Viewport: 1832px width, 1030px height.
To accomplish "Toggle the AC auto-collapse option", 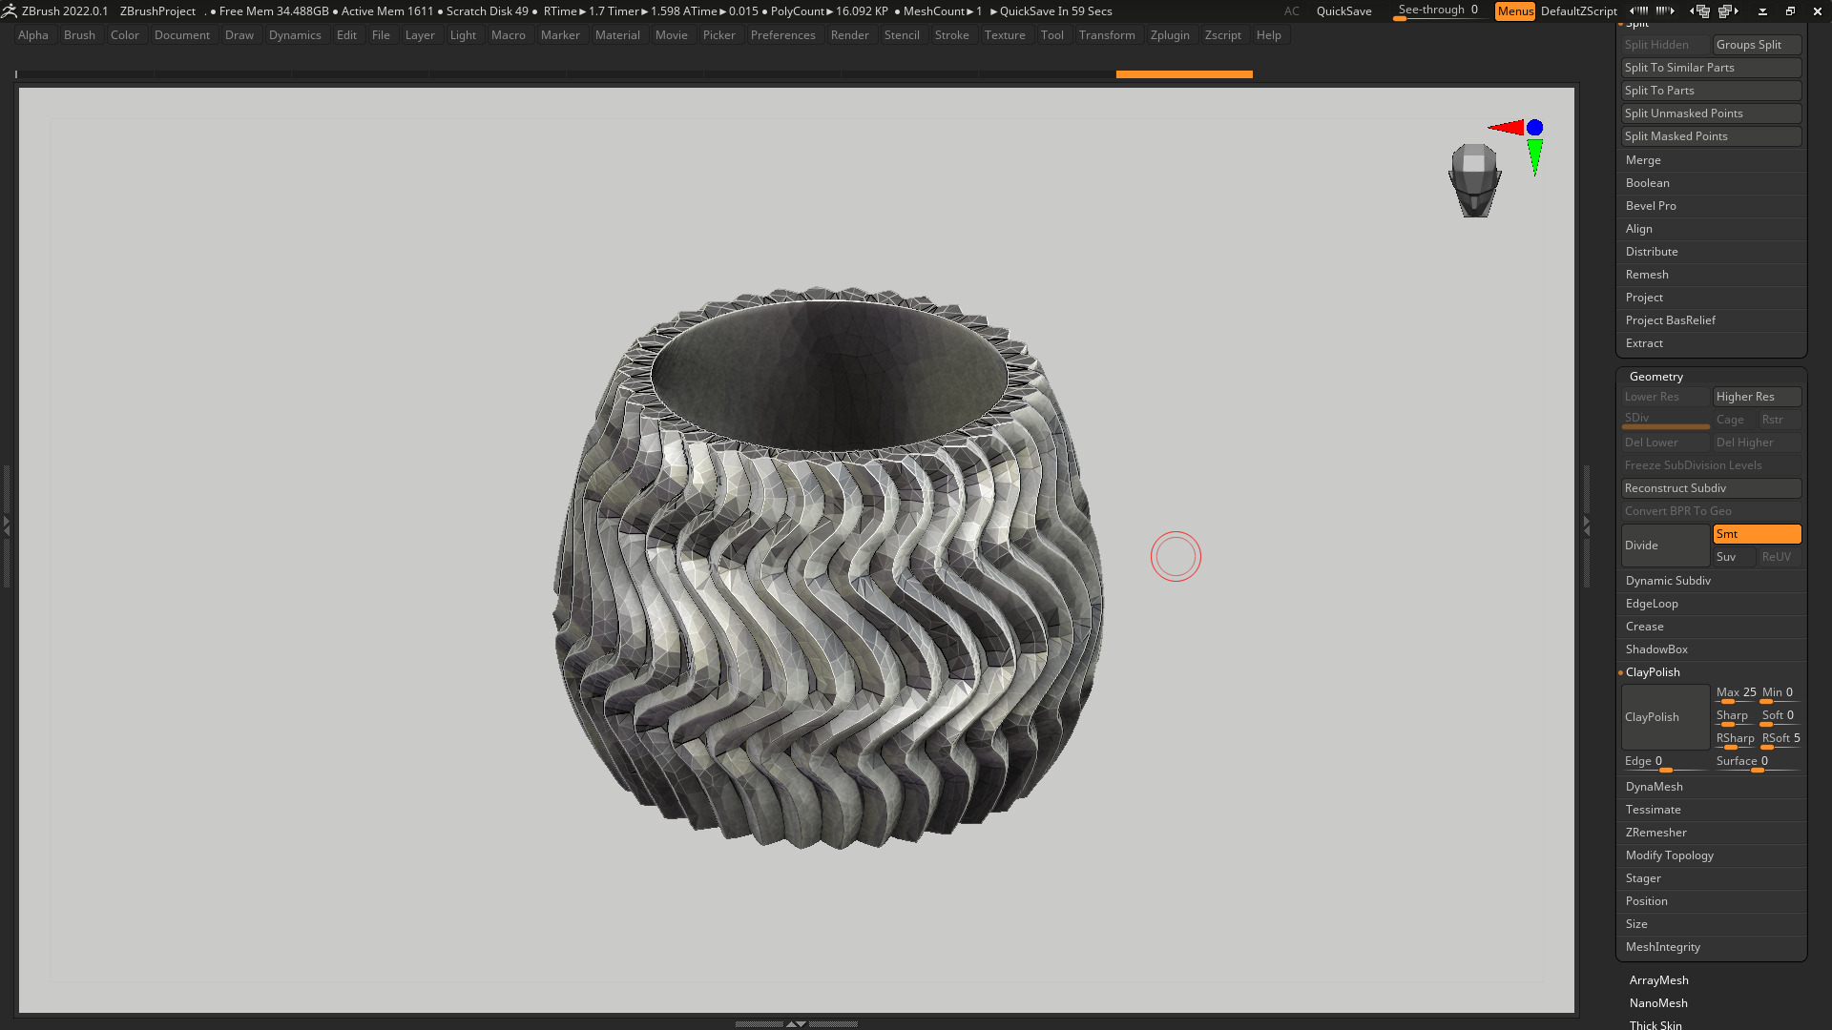I will 1291,10.
